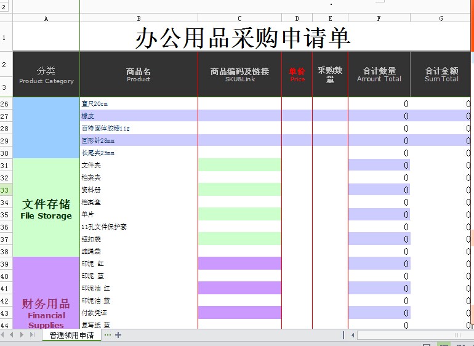Click the 资料册 product cell
Image resolution: width=474 pixels, height=346 pixels.
[139, 190]
